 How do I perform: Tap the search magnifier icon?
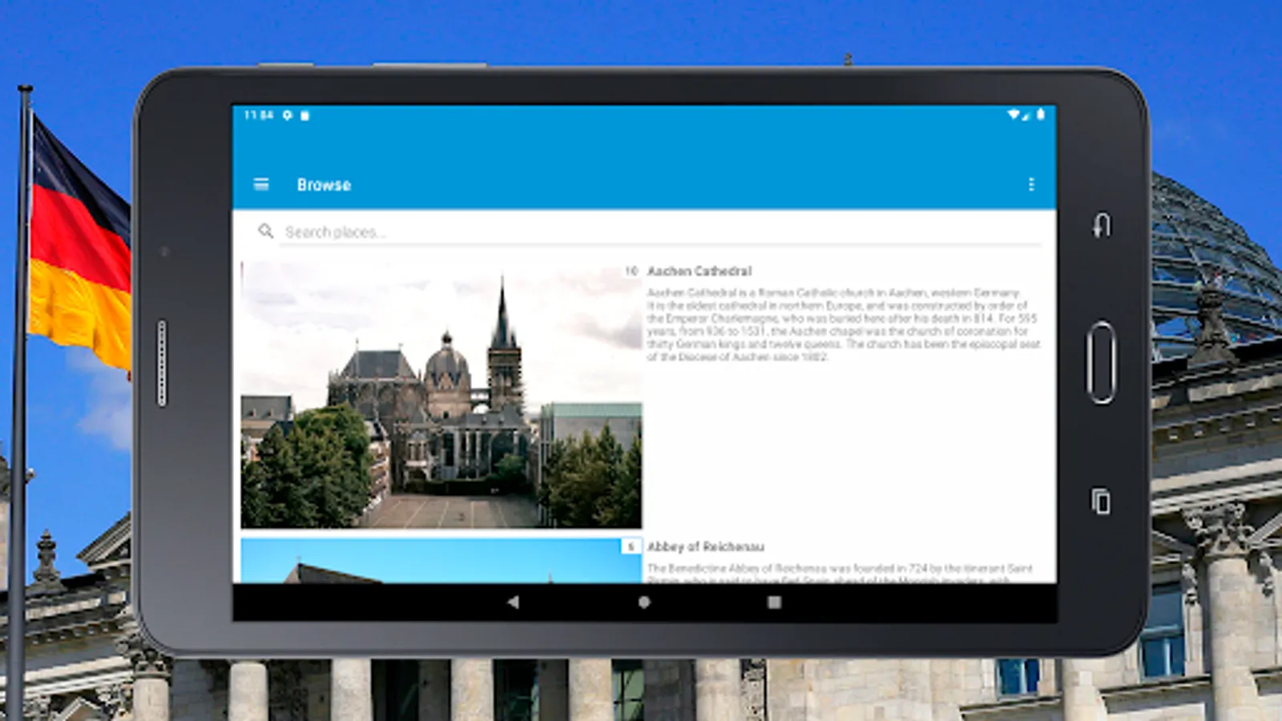coord(266,231)
